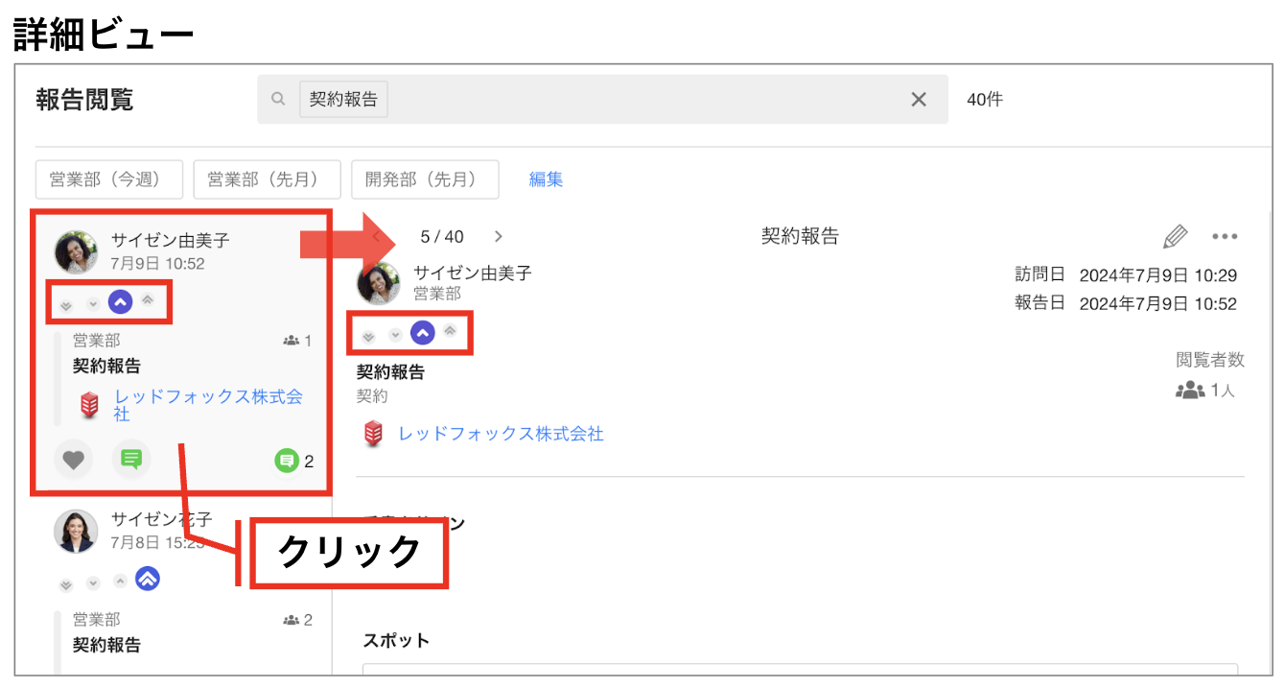Image resolution: width=1285 pixels, height=689 pixels.
Task: Clear the search with the X icon
Action: [x=919, y=99]
